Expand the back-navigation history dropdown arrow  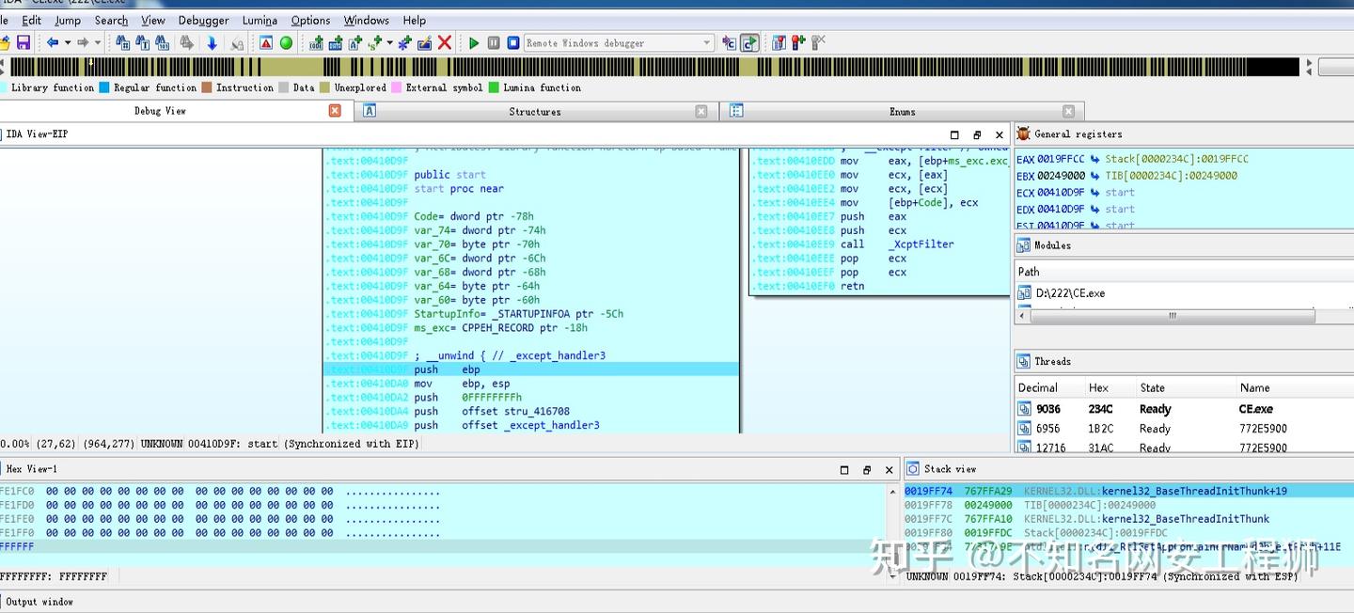pos(66,42)
